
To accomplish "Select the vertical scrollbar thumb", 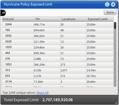I will (x=115, y=25).
